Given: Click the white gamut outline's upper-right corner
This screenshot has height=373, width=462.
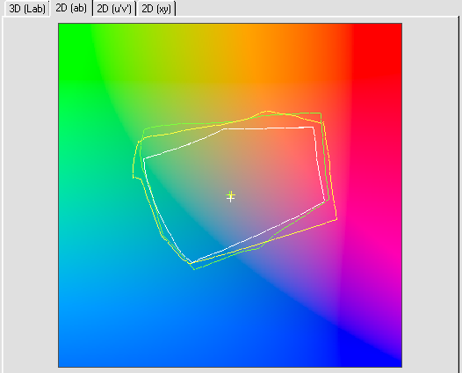Looking at the screenshot, I should [313, 128].
